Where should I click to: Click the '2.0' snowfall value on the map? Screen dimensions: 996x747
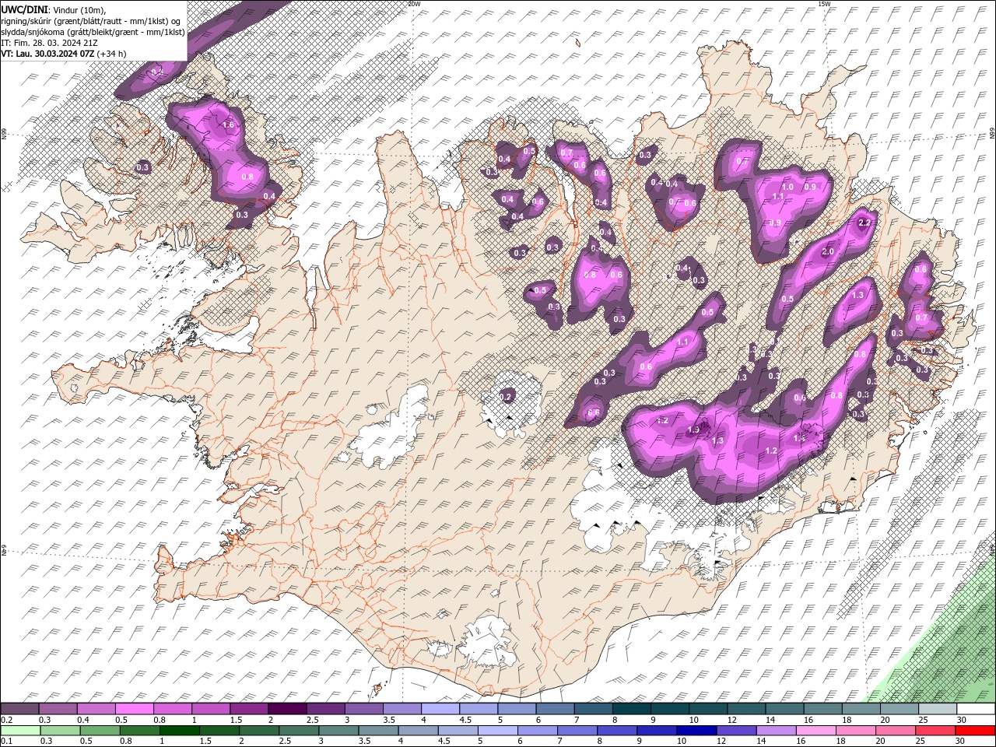[x=828, y=252]
